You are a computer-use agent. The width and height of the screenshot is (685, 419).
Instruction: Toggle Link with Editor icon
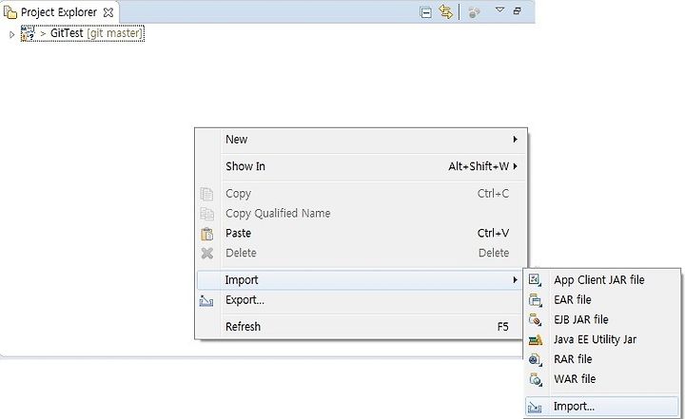point(446,11)
